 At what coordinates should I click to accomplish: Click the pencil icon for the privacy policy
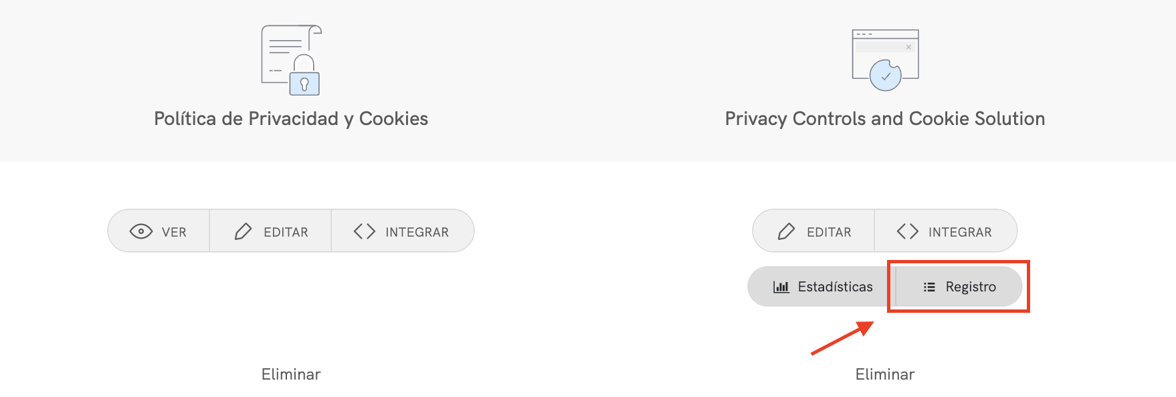(x=243, y=231)
